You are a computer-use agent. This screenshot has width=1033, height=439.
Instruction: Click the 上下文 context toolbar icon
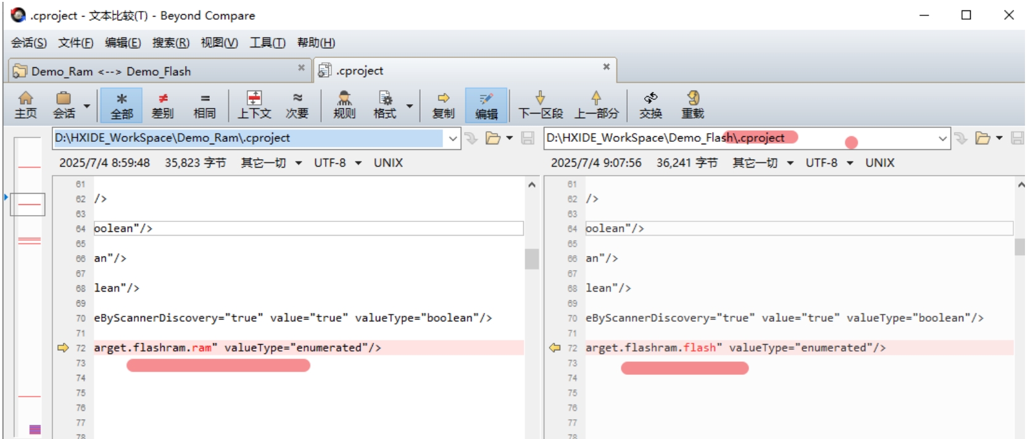tap(254, 105)
